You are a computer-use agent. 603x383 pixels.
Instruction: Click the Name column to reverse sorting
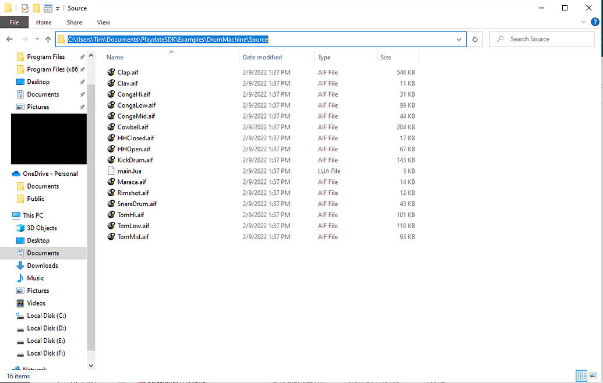point(115,57)
